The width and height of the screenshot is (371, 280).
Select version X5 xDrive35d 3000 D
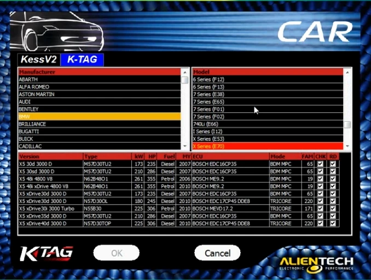coord(51,216)
